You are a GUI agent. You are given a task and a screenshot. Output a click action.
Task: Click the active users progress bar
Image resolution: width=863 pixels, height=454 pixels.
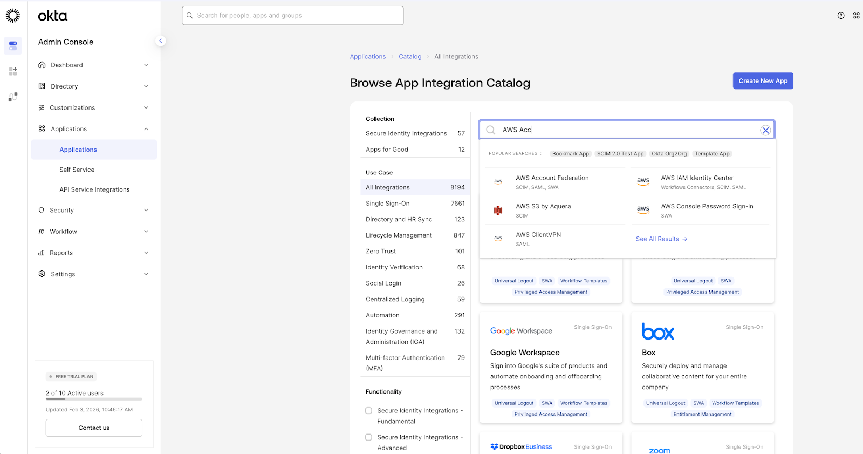click(x=94, y=399)
